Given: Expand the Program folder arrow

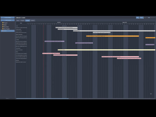Looking at the screenshot, I should click(x=2, y=23).
